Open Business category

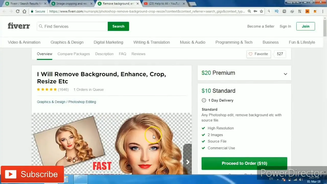coord(271,42)
